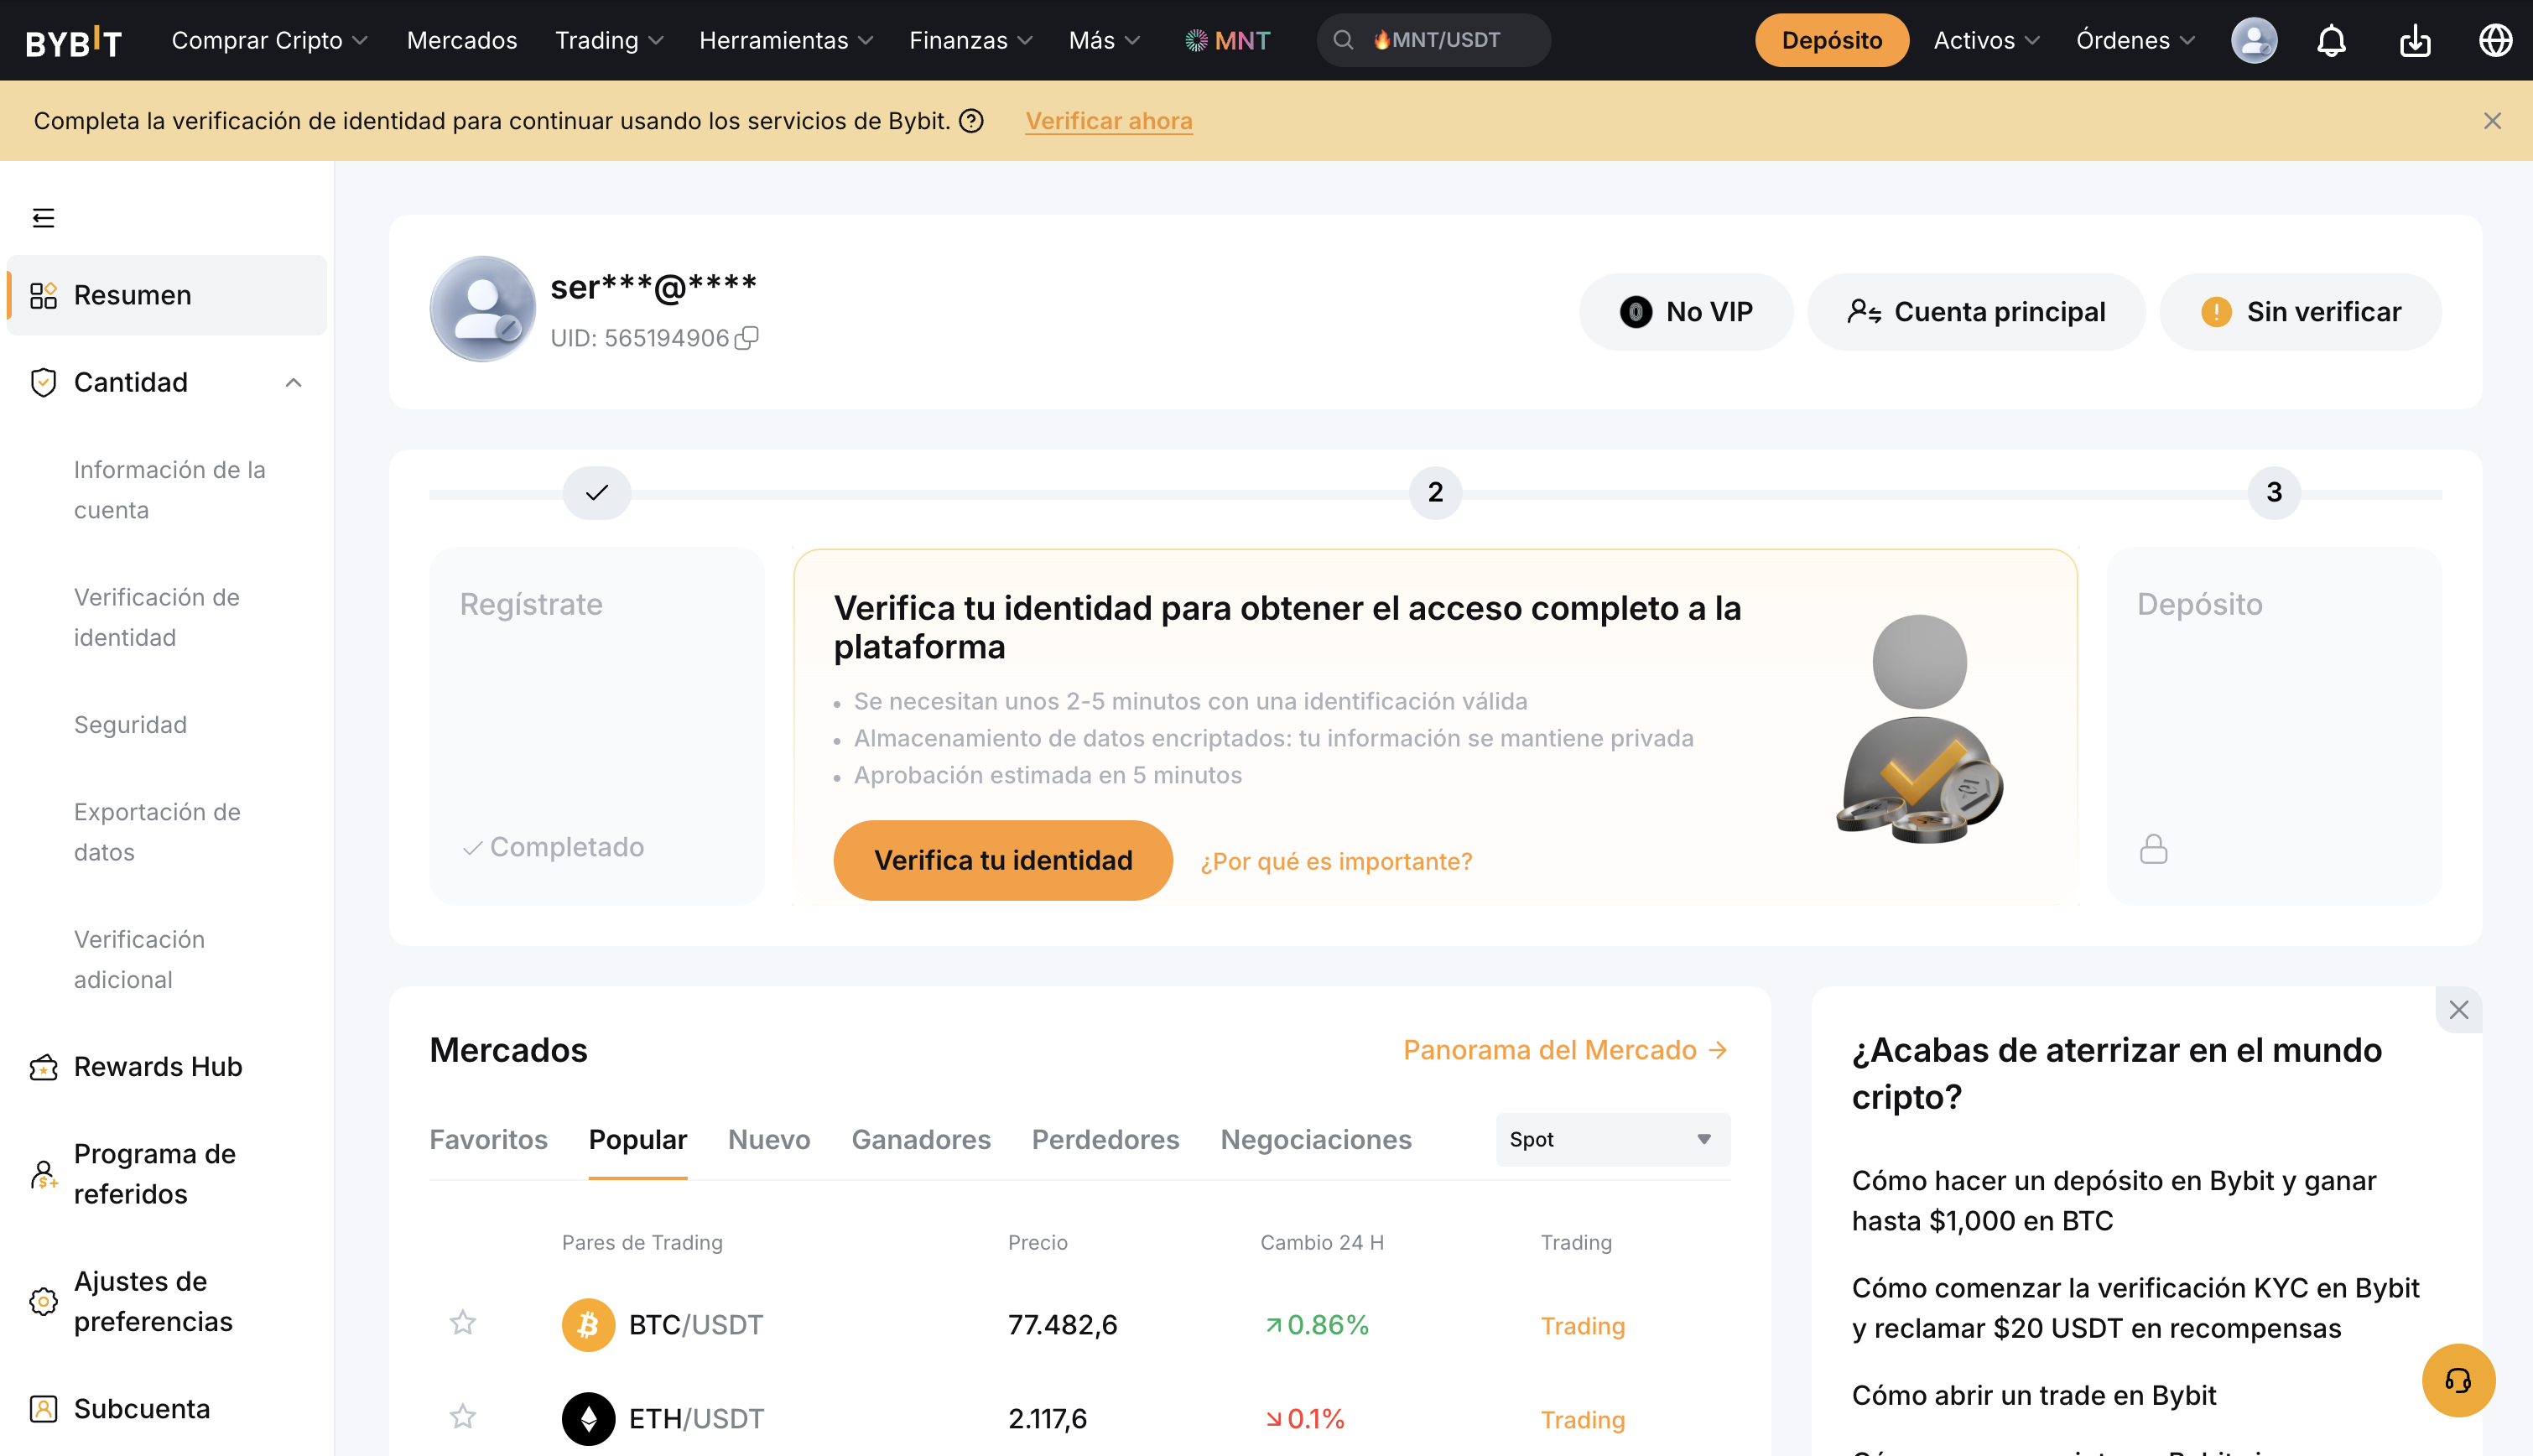Open the MNT token promotion

click(1227, 40)
